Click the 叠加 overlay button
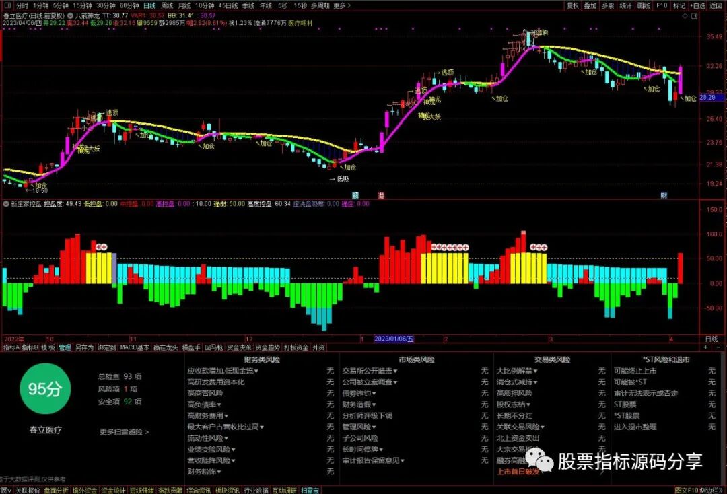The width and height of the screenshot is (727, 494). pos(590,5)
